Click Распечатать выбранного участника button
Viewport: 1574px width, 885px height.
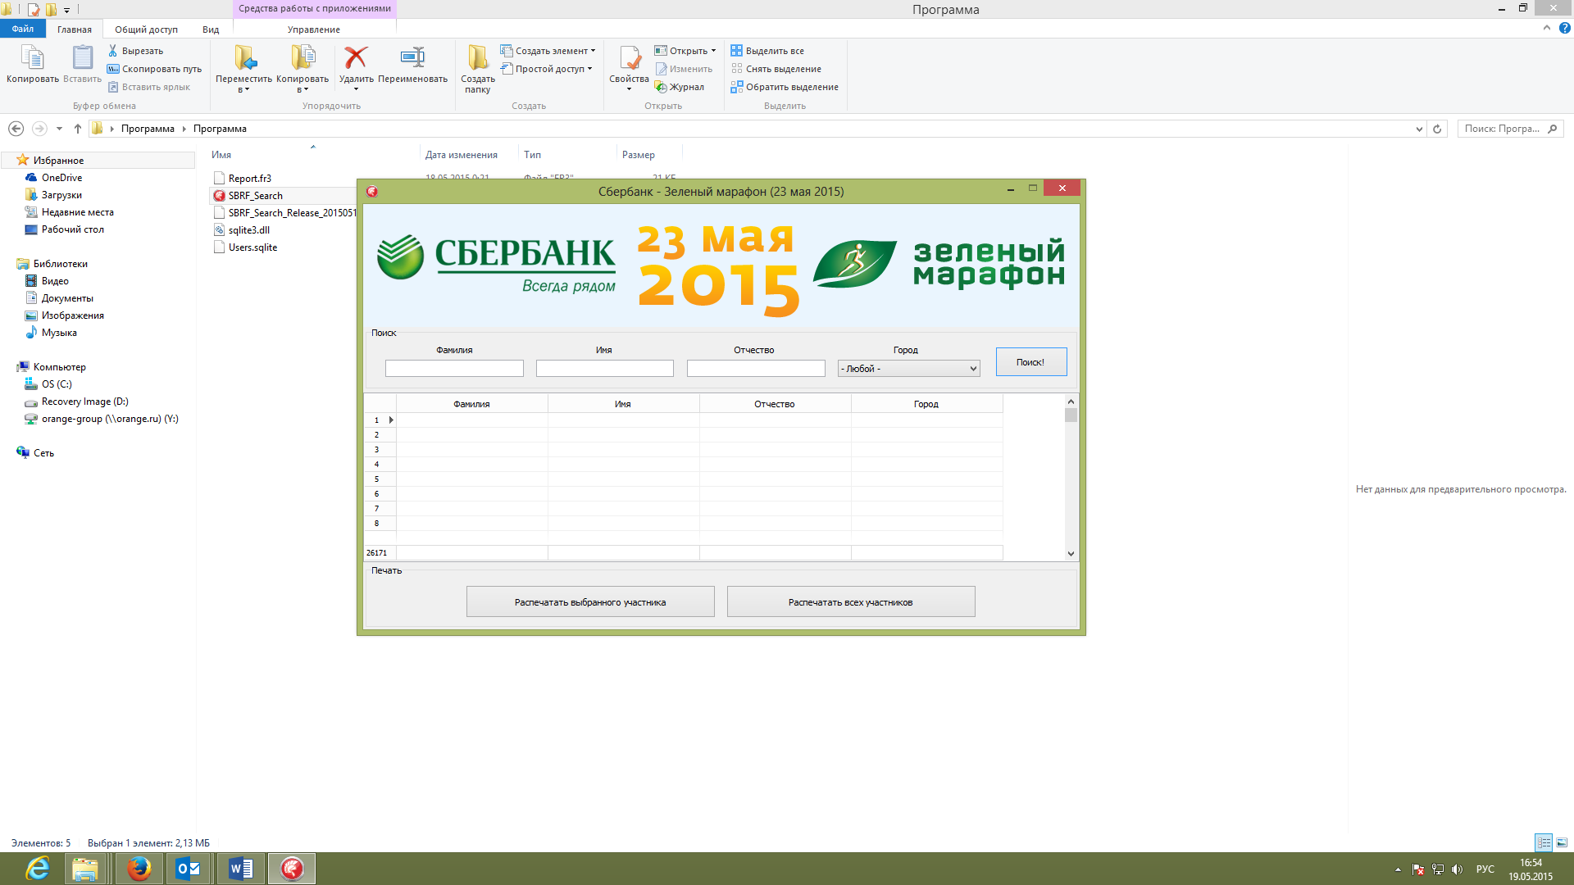pyautogui.click(x=590, y=602)
